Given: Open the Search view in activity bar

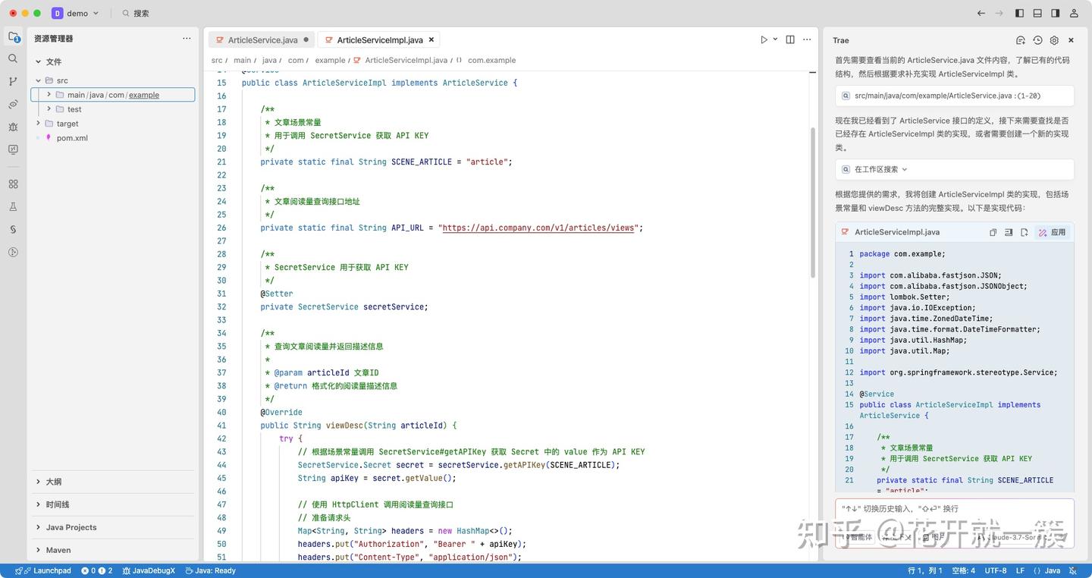Looking at the screenshot, I should 12,59.
